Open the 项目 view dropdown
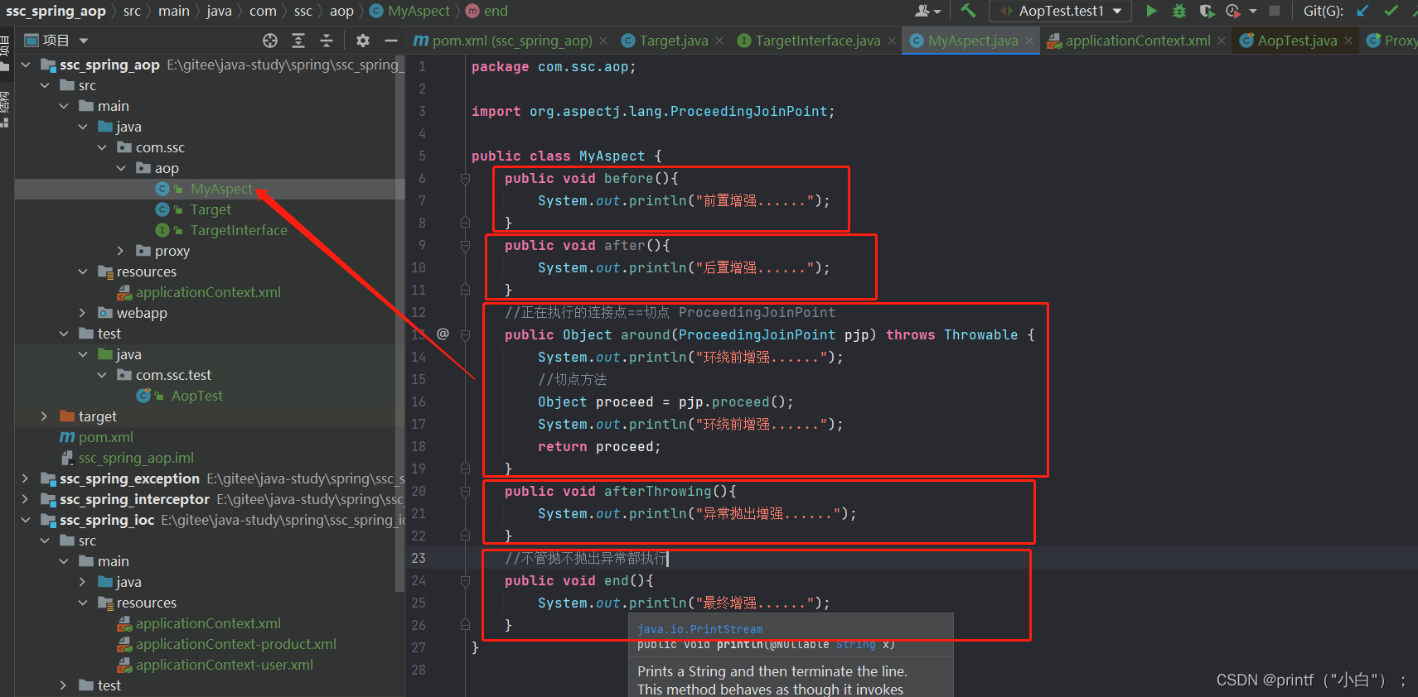The height and width of the screenshot is (697, 1418). [83, 41]
